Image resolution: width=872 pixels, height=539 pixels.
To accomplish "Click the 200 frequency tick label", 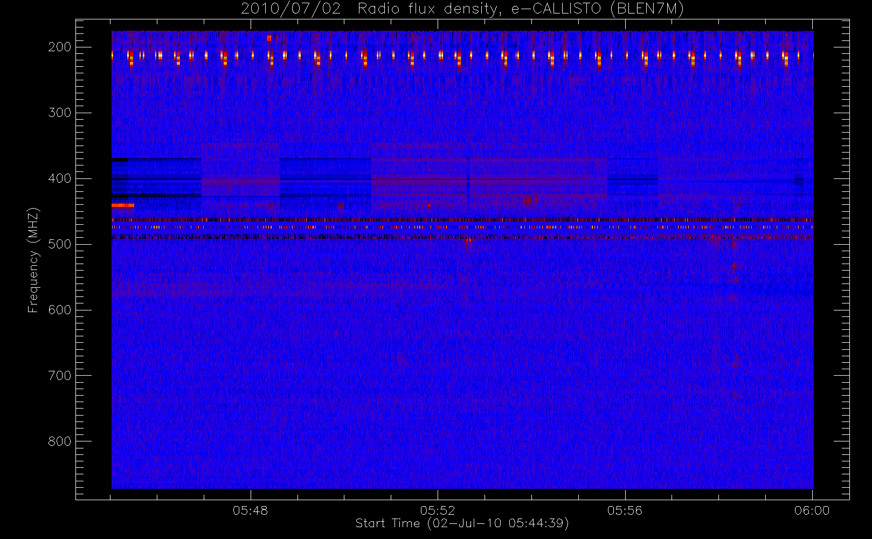I will [59, 47].
